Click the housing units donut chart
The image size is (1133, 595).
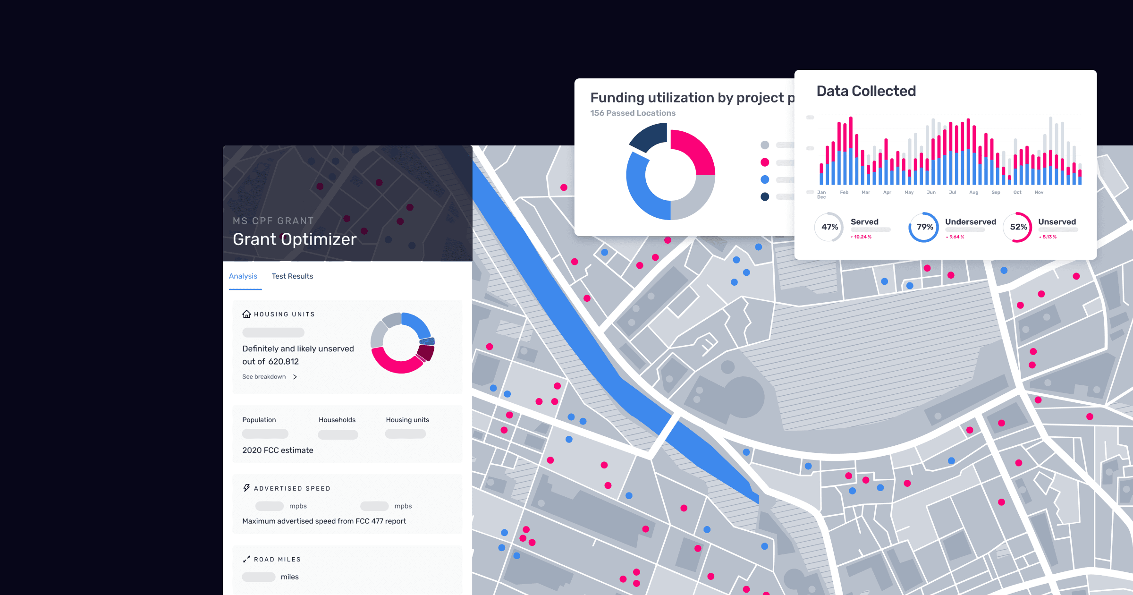(x=402, y=343)
